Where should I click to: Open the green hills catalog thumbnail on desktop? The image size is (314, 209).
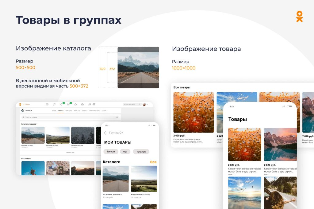pos(58,135)
